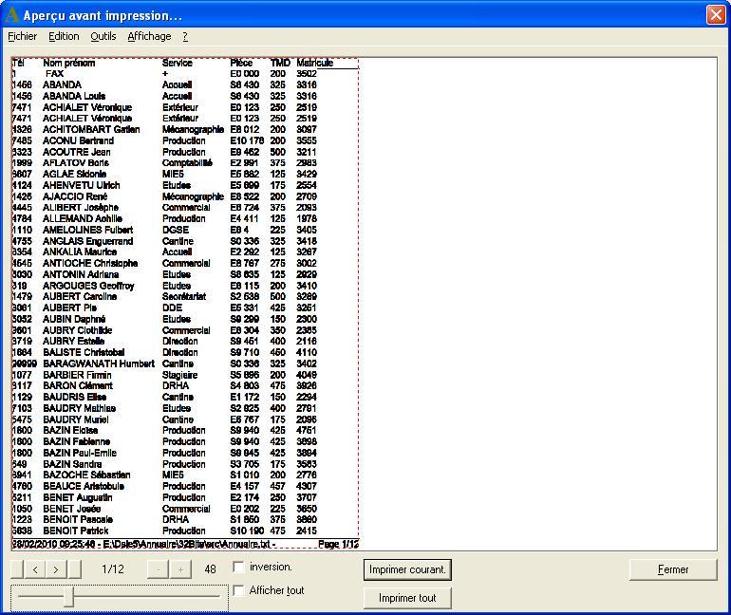Screen dimensions: 731x615
Task: Click the 'Matricule' column header
Action: 314,63
